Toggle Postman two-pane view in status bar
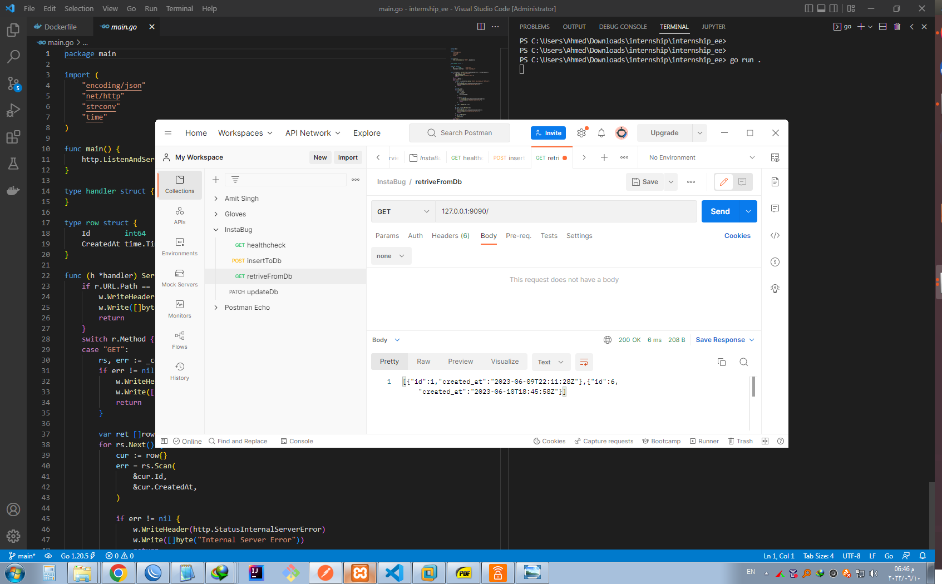 [x=765, y=441]
